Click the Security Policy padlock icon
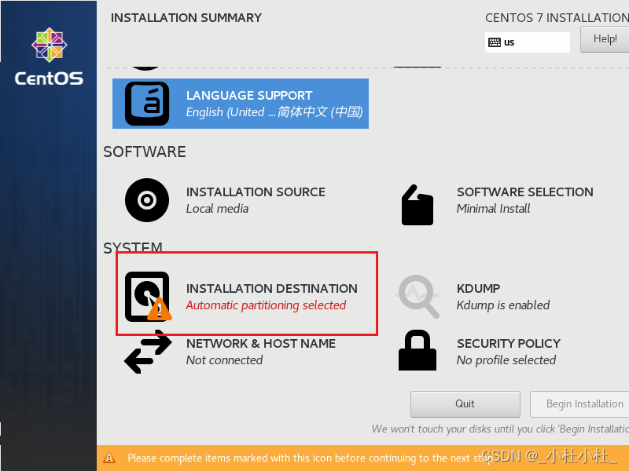This screenshot has width=629, height=471. pyautogui.click(x=417, y=350)
